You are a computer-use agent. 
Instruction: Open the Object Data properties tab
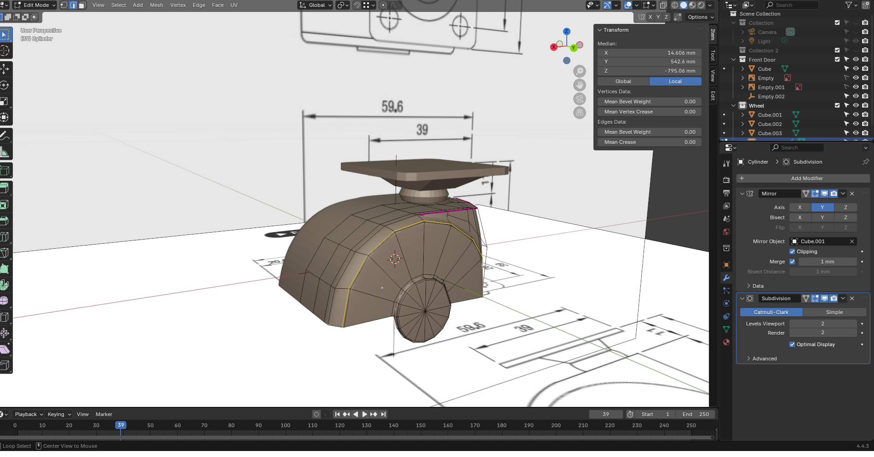726,329
